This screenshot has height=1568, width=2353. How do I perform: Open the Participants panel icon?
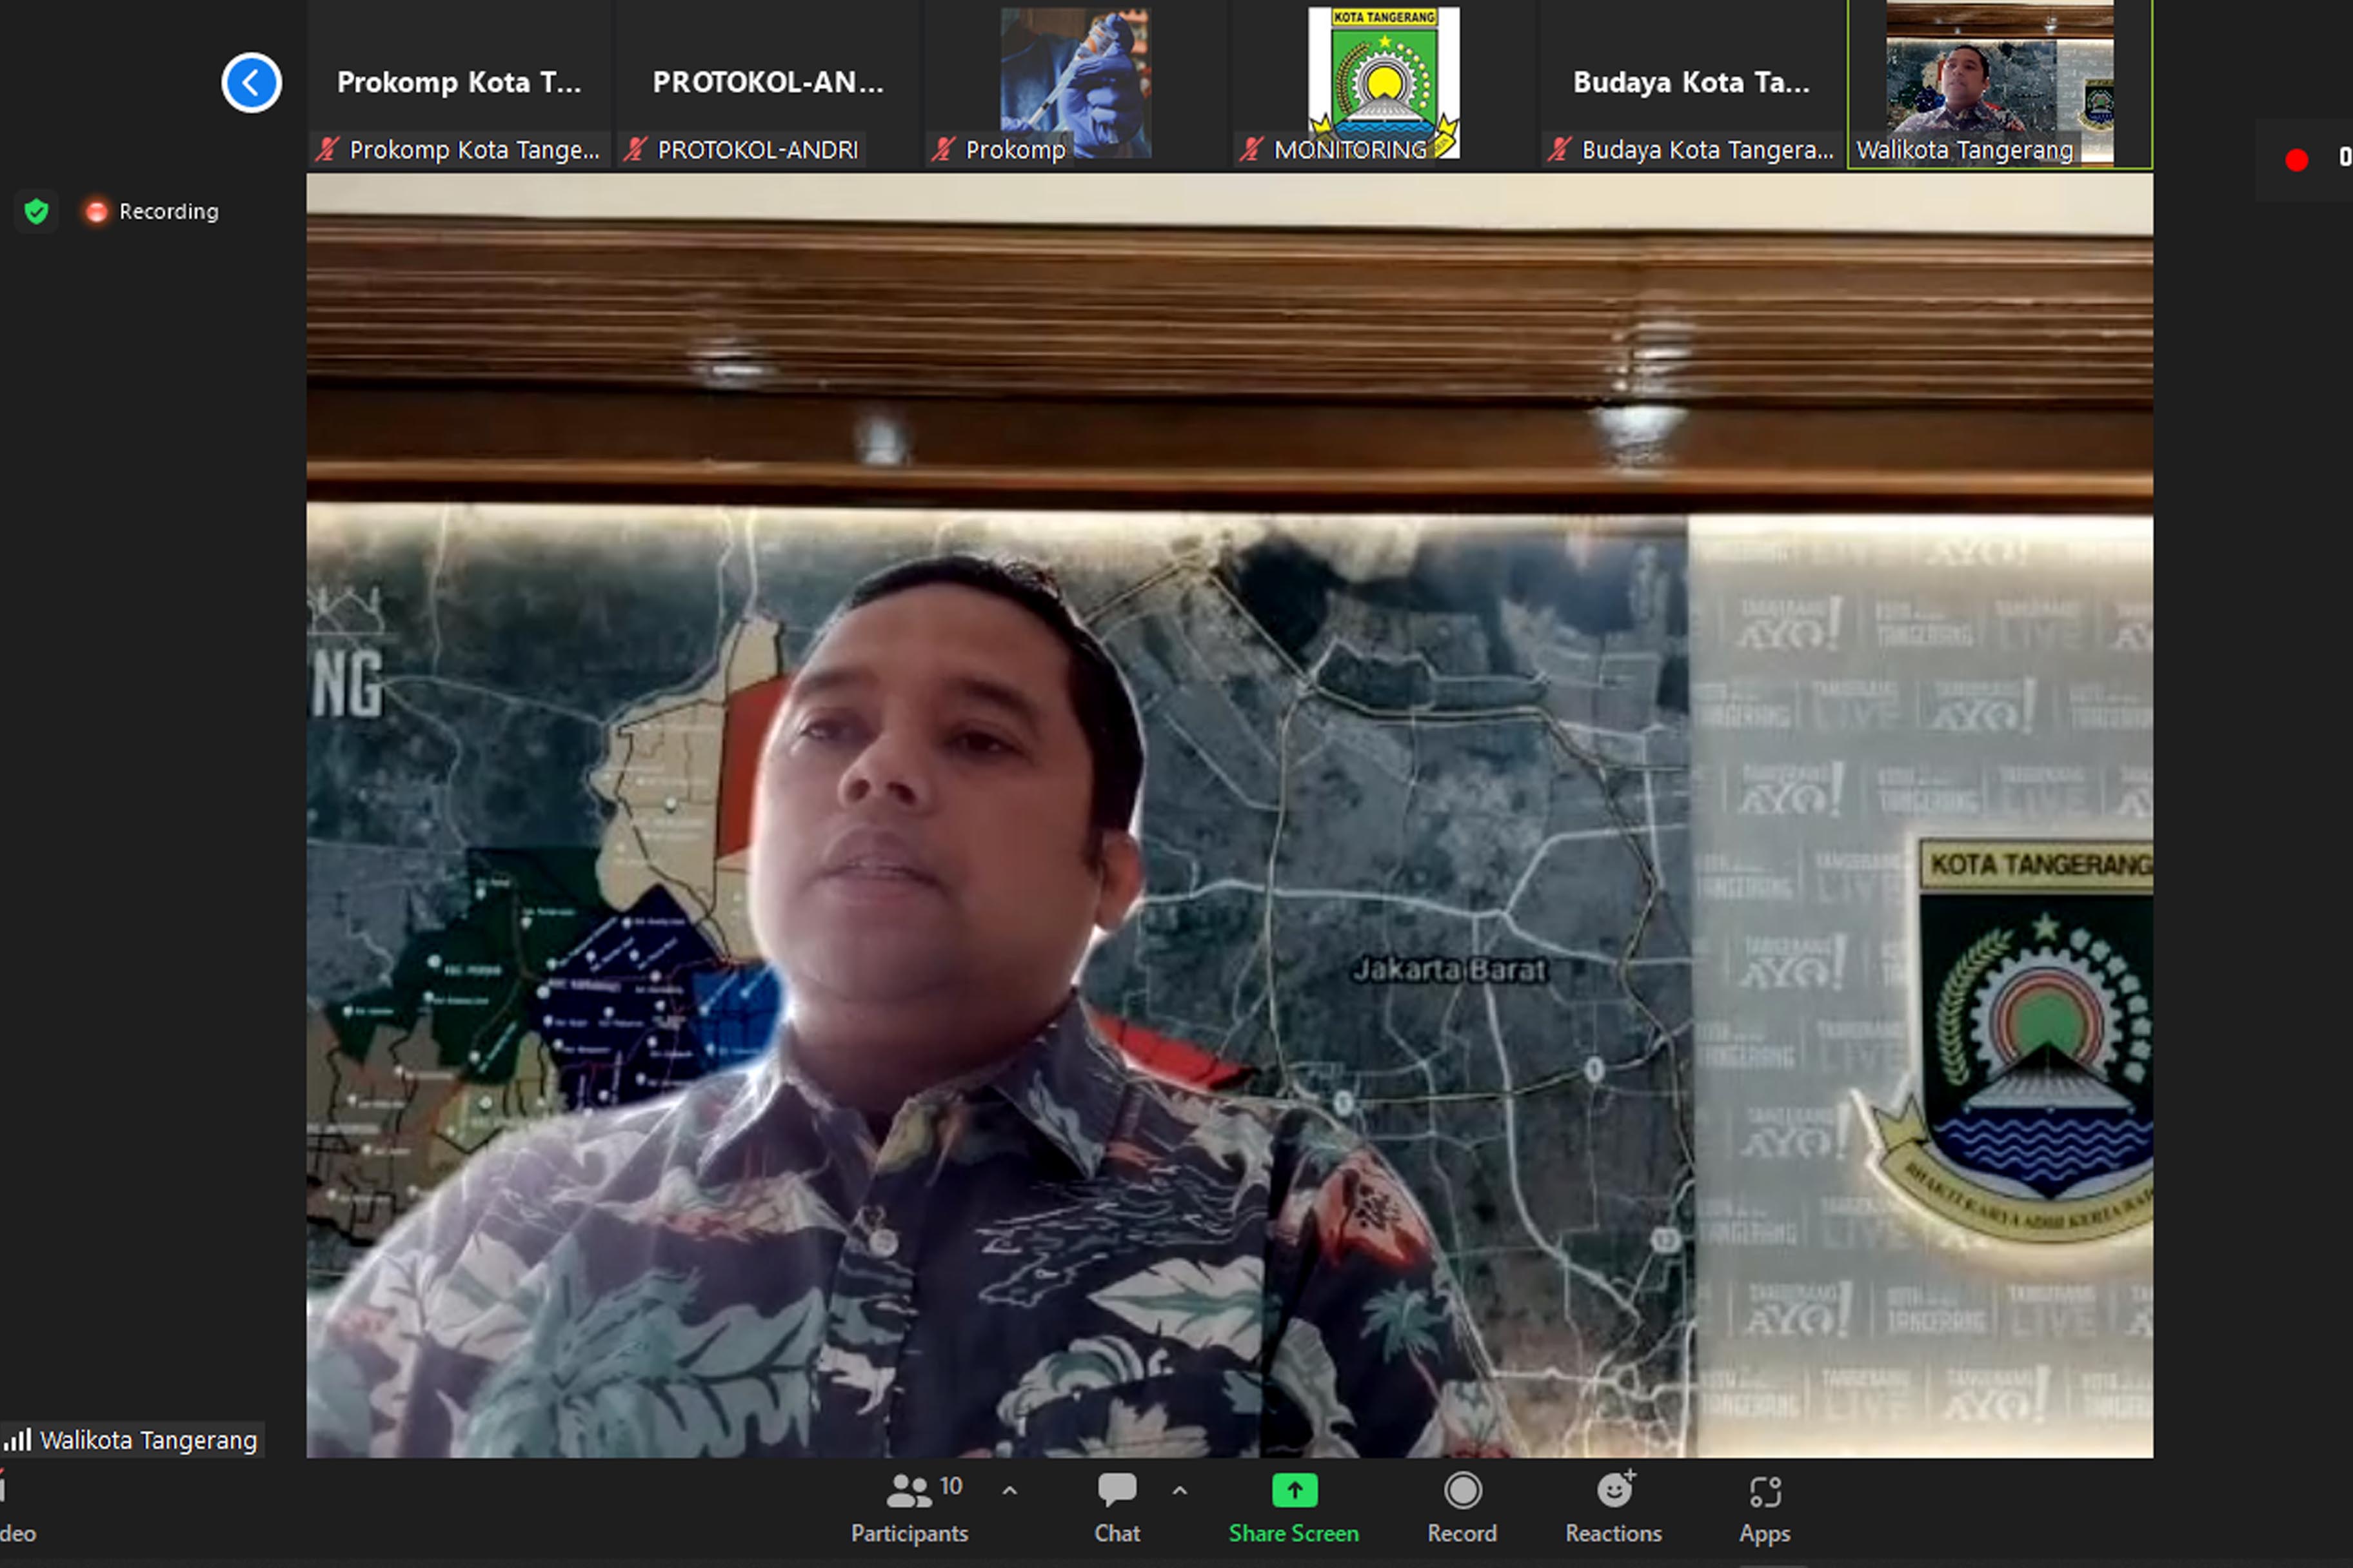pyautogui.click(x=908, y=1491)
